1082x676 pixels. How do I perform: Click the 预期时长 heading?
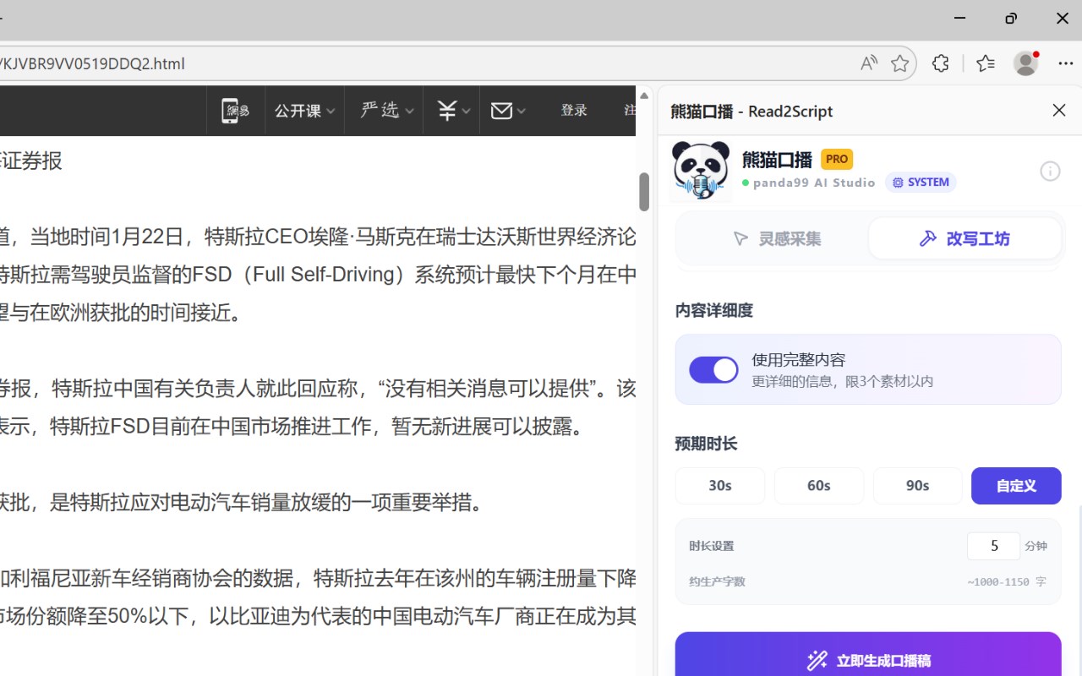(x=707, y=444)
